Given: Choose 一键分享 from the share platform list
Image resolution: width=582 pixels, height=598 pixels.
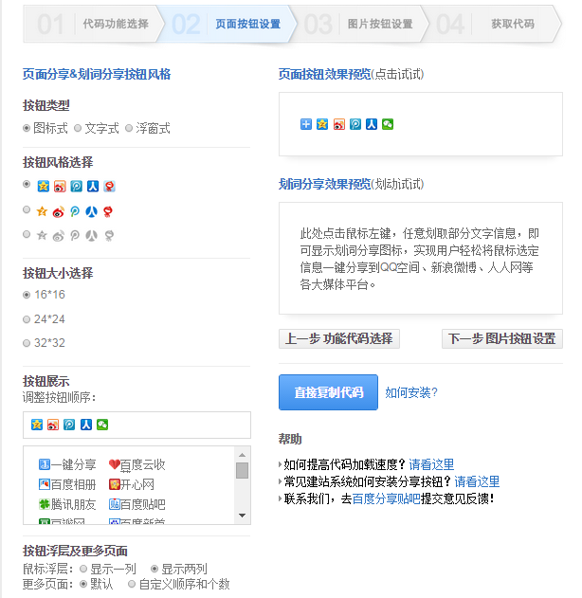Looking at the screenshot, I should pos(66,464).
